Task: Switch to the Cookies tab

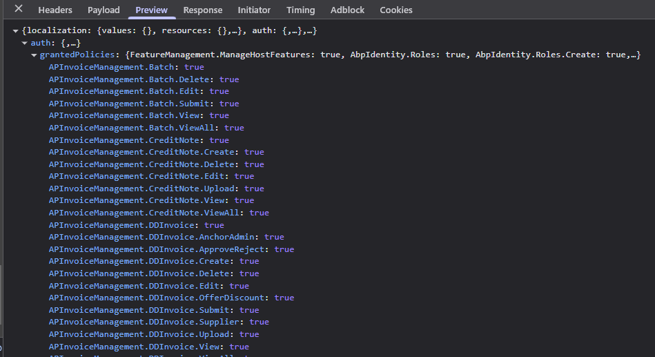Action: 396,10
